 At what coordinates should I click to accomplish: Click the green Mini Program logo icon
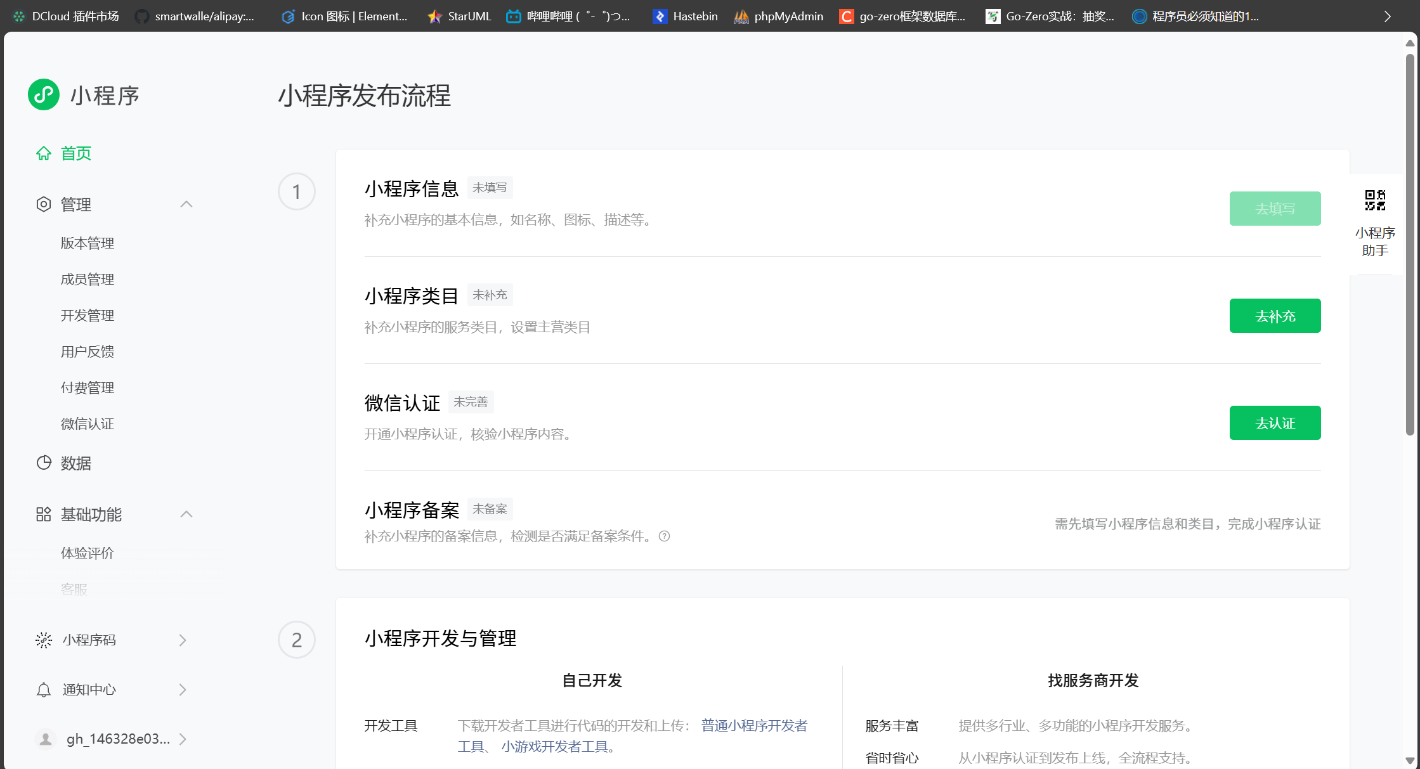(44, 94)
